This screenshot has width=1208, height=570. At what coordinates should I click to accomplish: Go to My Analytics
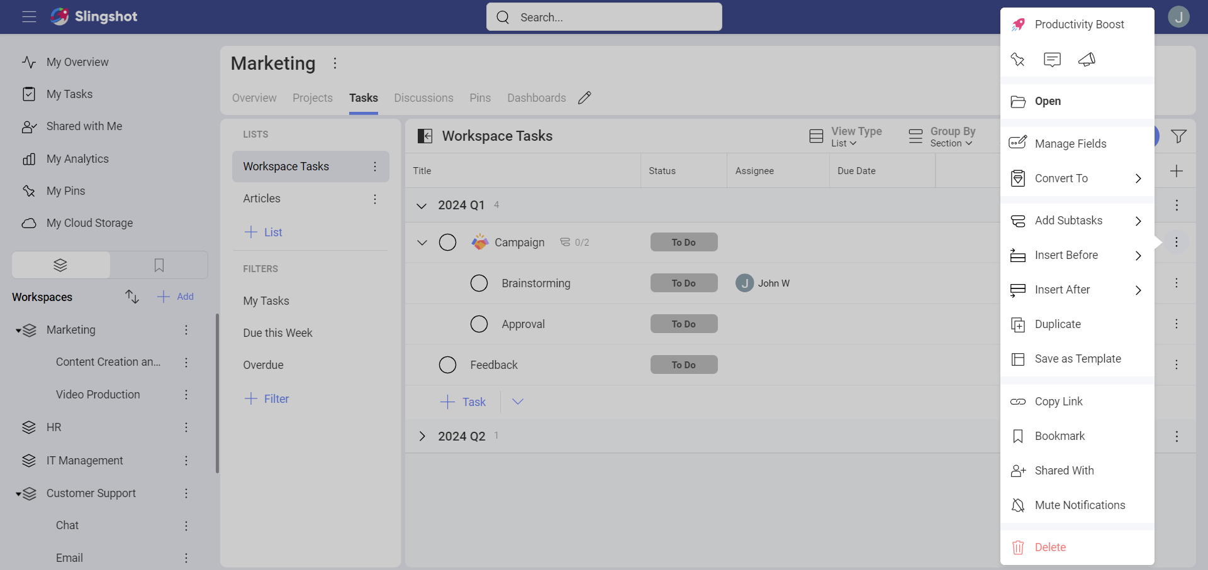(77, 159)
